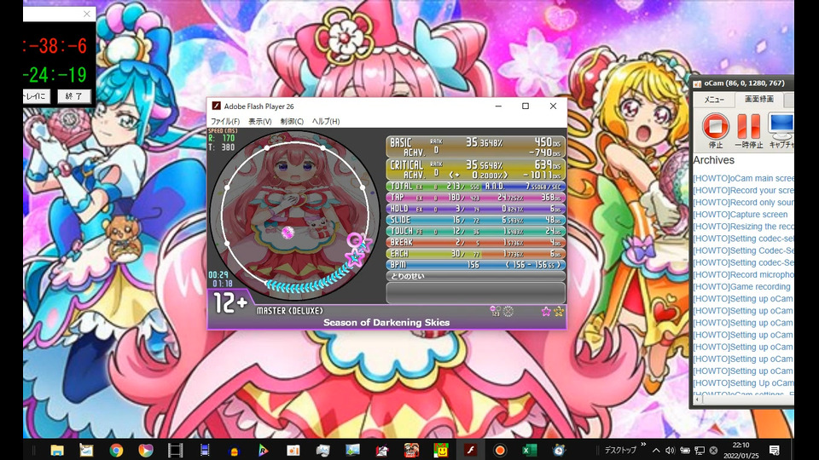Image resolution: width=819 pixels, height=460 pixels.
Task: Click the pink touch note in game circle
Action: click(x=288, y=232)
